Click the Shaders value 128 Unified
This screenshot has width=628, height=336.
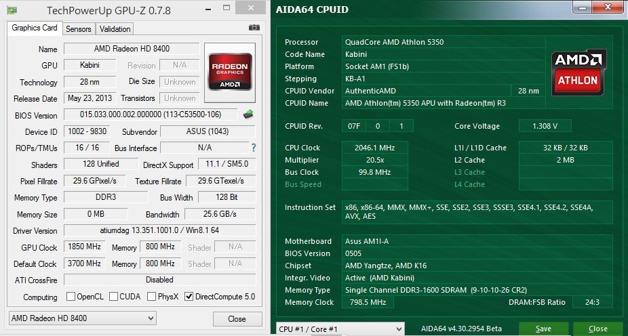click(101, 164)
